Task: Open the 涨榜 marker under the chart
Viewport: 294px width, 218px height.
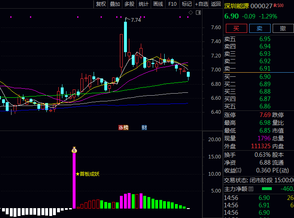Action: pyautogui.click(x=123, y=127)
